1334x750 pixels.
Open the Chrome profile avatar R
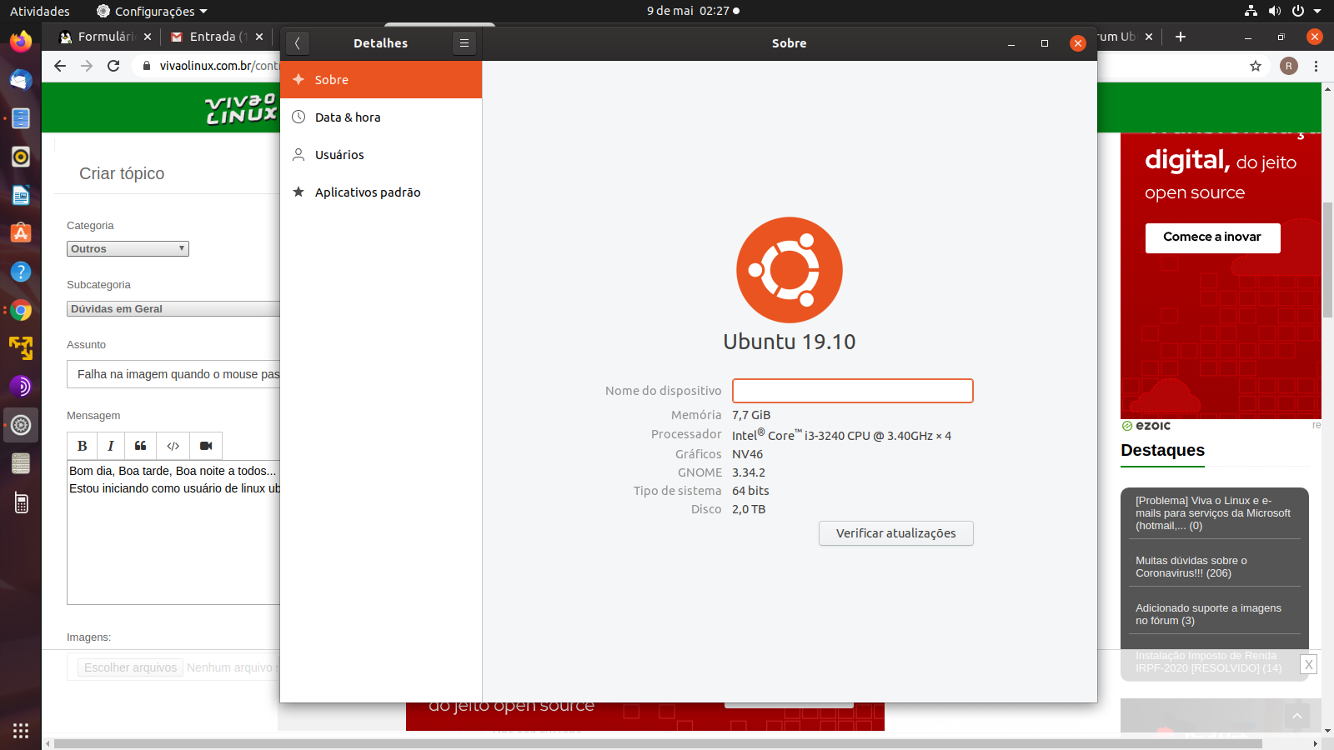(1289, 66)
